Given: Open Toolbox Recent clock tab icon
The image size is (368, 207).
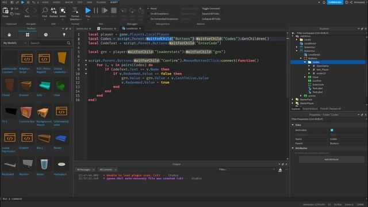Looking at the screenshot, I should 46,34.
